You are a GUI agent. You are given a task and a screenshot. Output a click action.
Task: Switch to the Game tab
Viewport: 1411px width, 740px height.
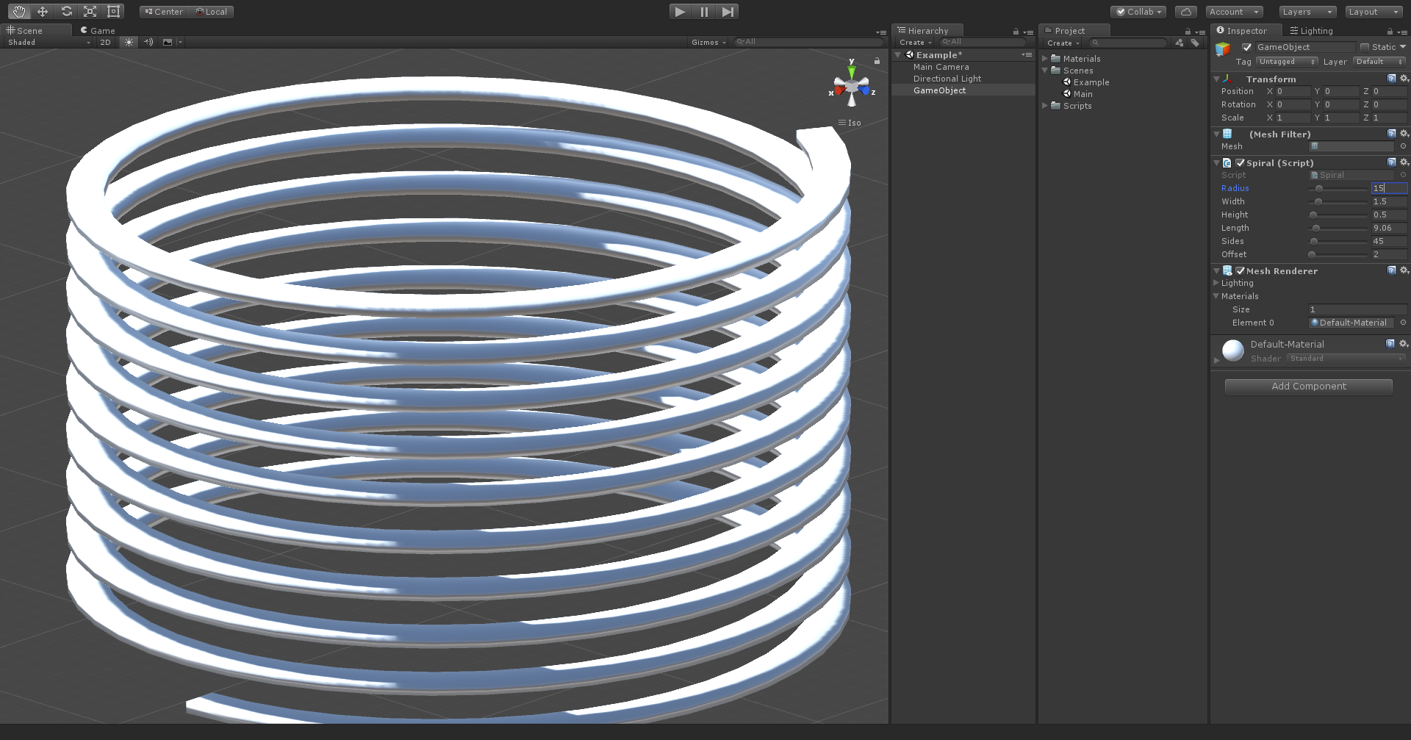point(98,30)
